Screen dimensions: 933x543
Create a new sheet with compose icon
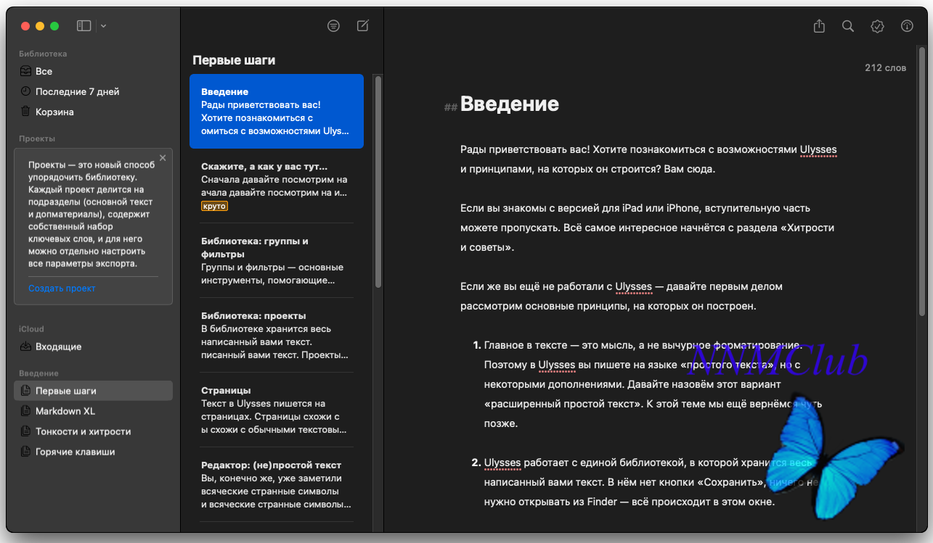tap(363, 26)
